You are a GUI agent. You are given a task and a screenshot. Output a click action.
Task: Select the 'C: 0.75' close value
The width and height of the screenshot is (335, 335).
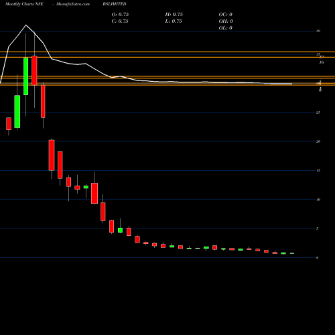click(x=120, y=21)
